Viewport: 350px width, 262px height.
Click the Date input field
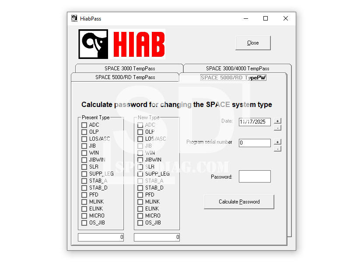255,122
